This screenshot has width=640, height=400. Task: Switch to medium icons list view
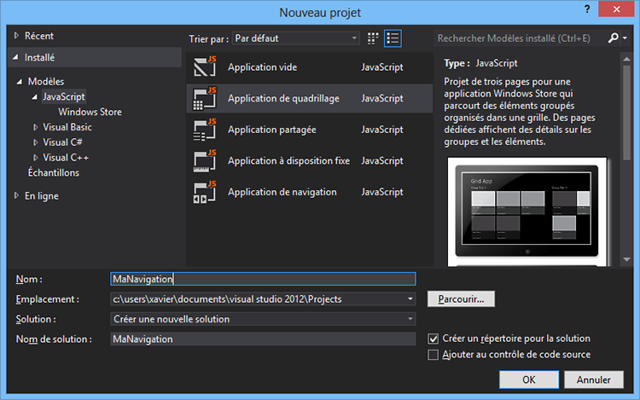click(393, 38)
